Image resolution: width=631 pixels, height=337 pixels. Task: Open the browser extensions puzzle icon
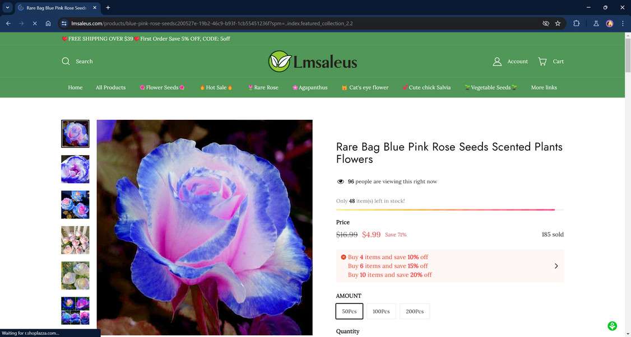coord(576,24)
